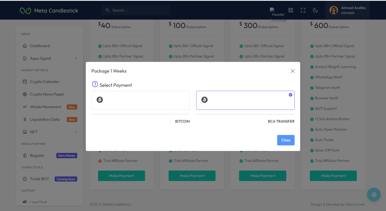Click the blue Close button in dialog
386x211 pixels.
(286, 140)
